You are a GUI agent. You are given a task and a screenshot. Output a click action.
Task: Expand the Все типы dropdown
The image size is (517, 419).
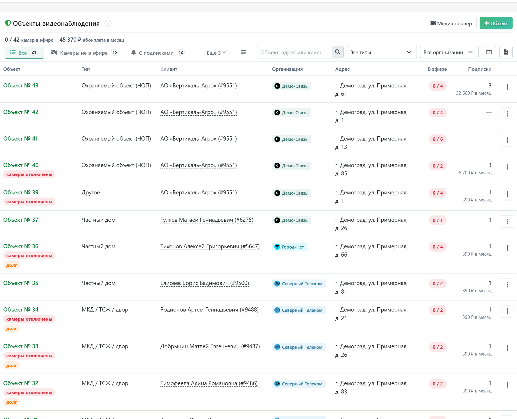click(382, 52)
